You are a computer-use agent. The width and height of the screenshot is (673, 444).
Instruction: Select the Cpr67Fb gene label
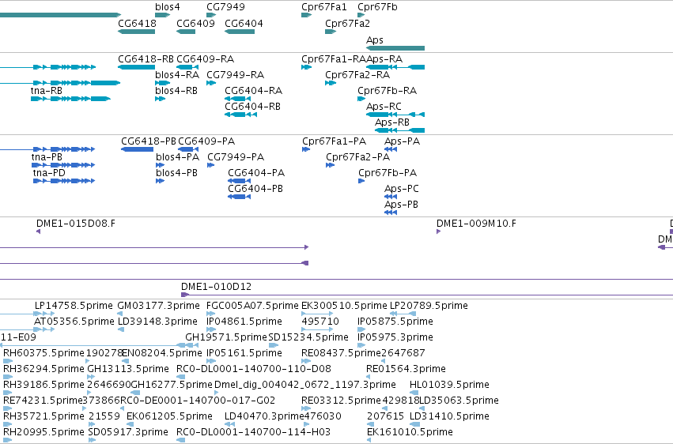pyautogui.click(x=377, y=7)
